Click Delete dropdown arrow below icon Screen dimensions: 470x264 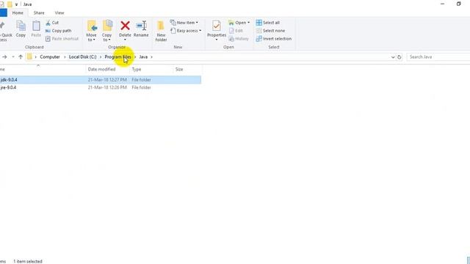(125, 40)
